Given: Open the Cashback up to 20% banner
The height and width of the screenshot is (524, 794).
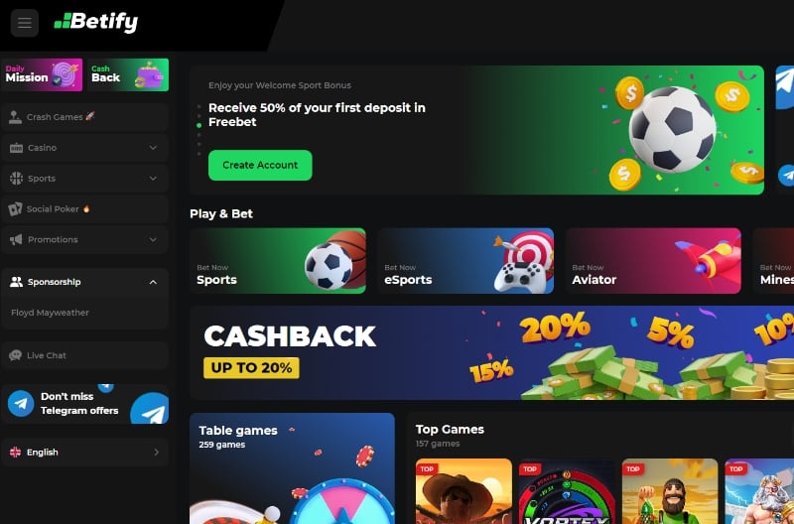Looking at the screenshot, I should pyautogui.click(x=491, y=353).
